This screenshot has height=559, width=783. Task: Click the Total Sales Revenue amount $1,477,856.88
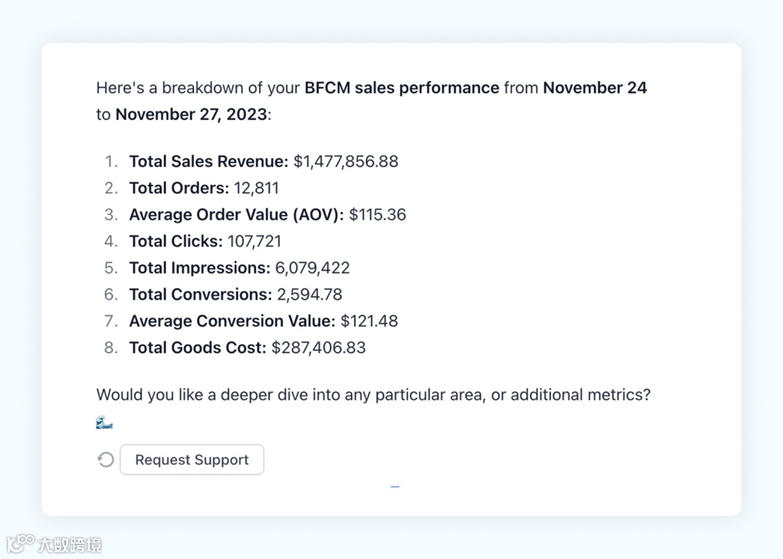(346, 161)
